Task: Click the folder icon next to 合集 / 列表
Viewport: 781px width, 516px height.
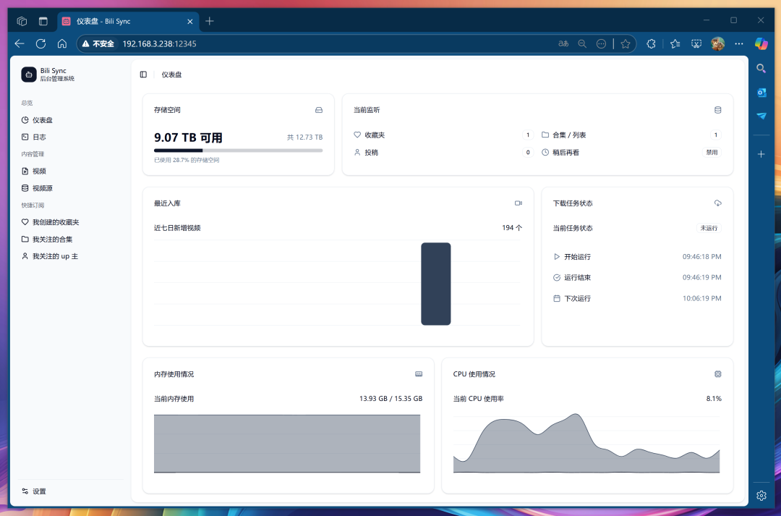Action: [x=545, y=135]
